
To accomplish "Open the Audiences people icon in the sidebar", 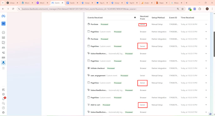I will point(3,48).
